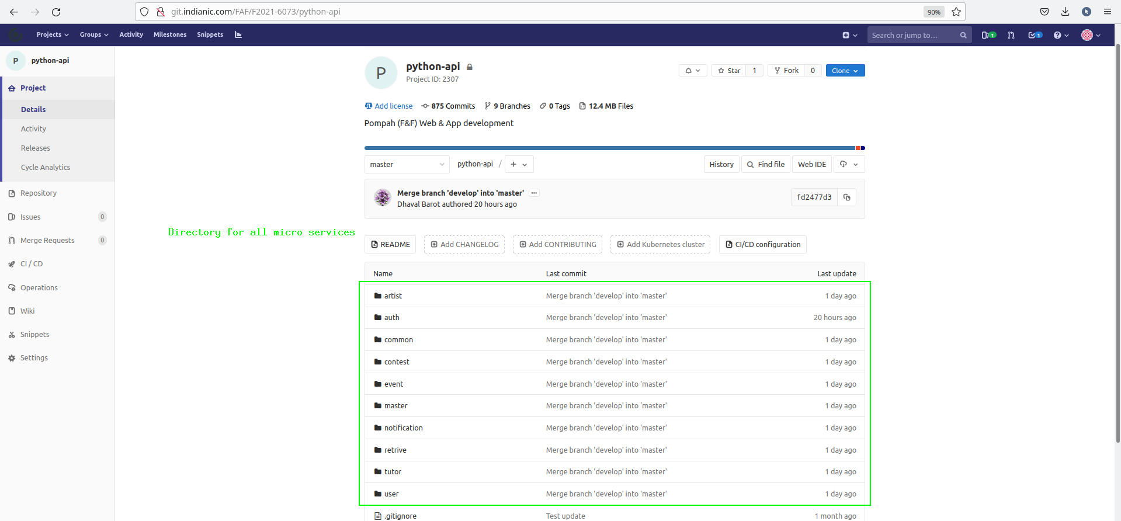Toggle Star on the python-api project
Screen dimensions: 1121x521
(729, 71)
